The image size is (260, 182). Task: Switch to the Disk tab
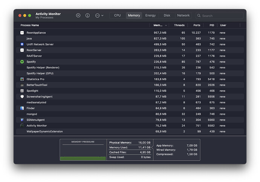pyautogui.click(x=167, y=15)
